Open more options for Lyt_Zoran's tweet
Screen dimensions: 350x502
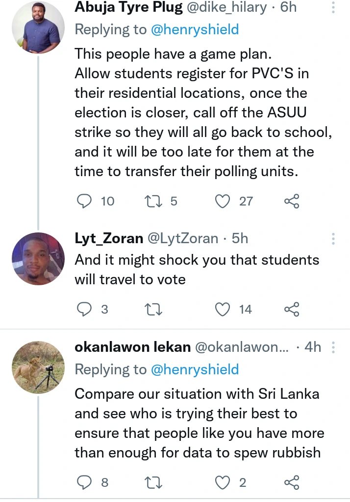pos(333,239)
